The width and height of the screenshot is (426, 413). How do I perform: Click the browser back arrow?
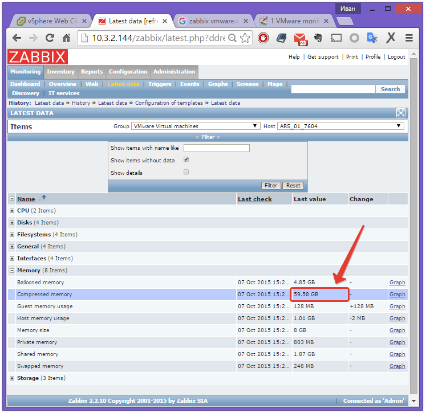17,38
